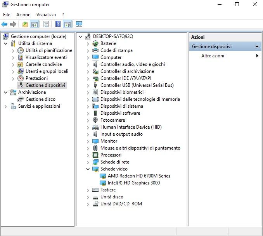263x236 pixels.
Task: Click the Batterie device icon
Action: pos(95,43)
